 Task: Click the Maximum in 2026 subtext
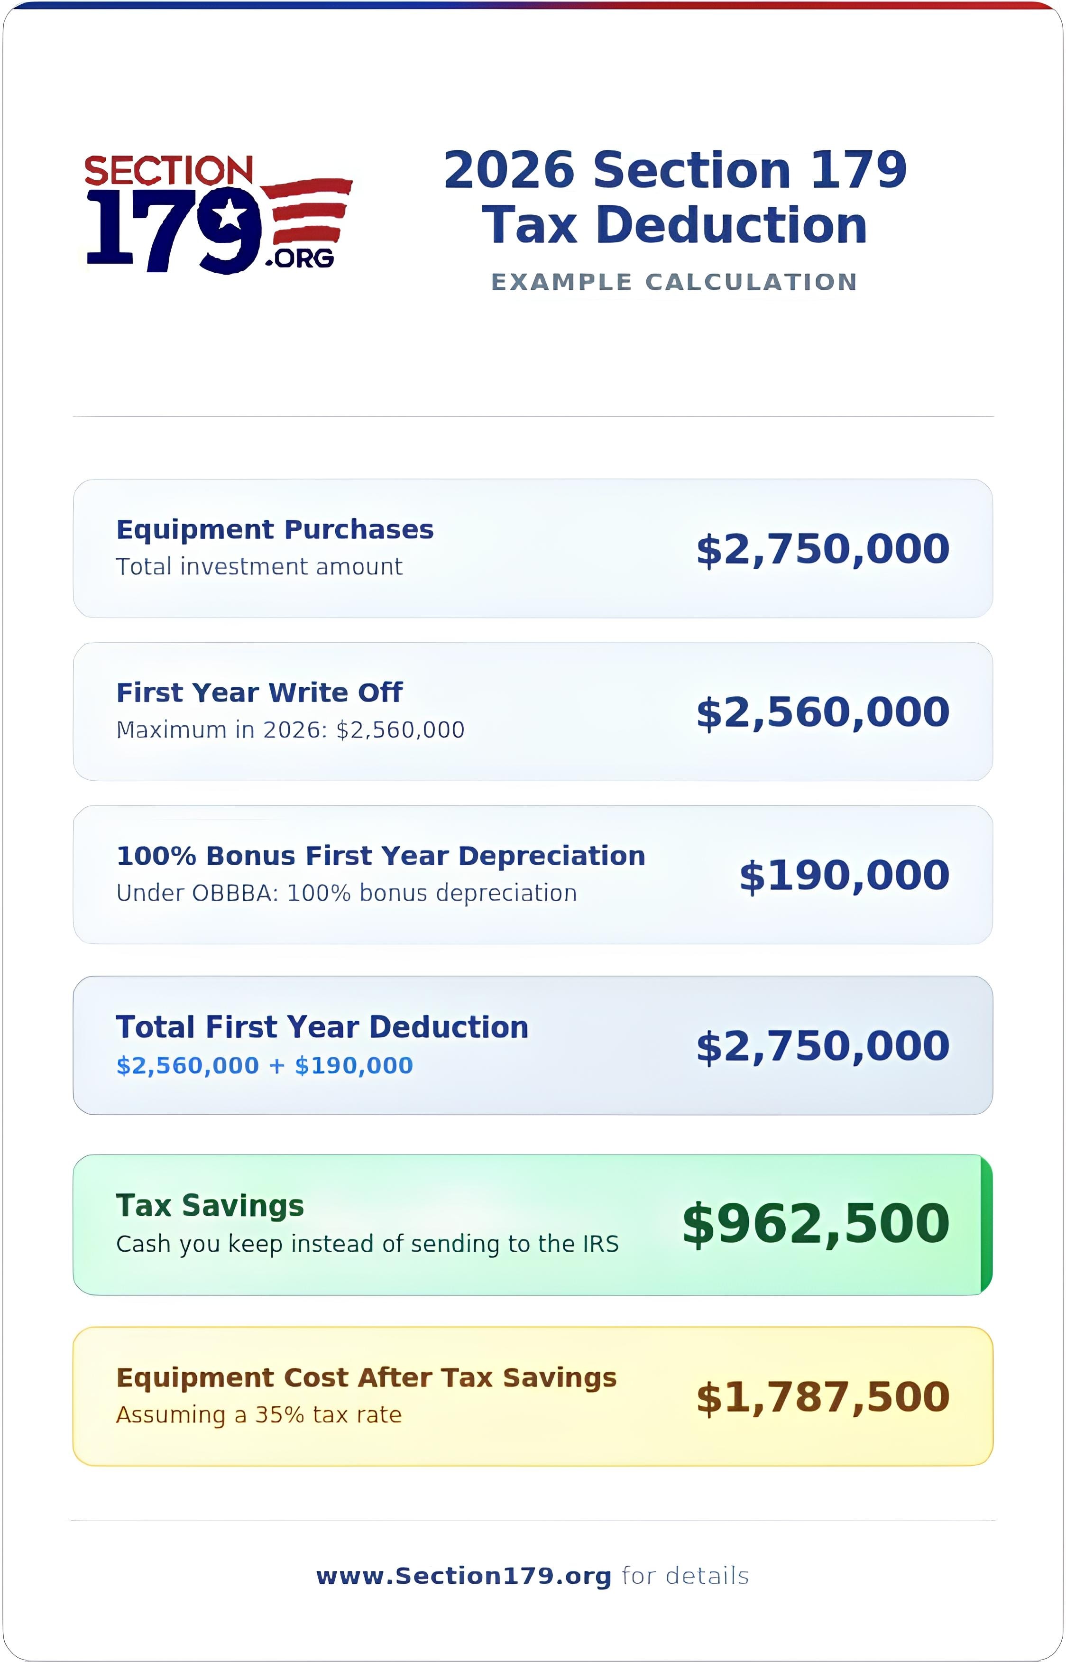click(291, 729)
